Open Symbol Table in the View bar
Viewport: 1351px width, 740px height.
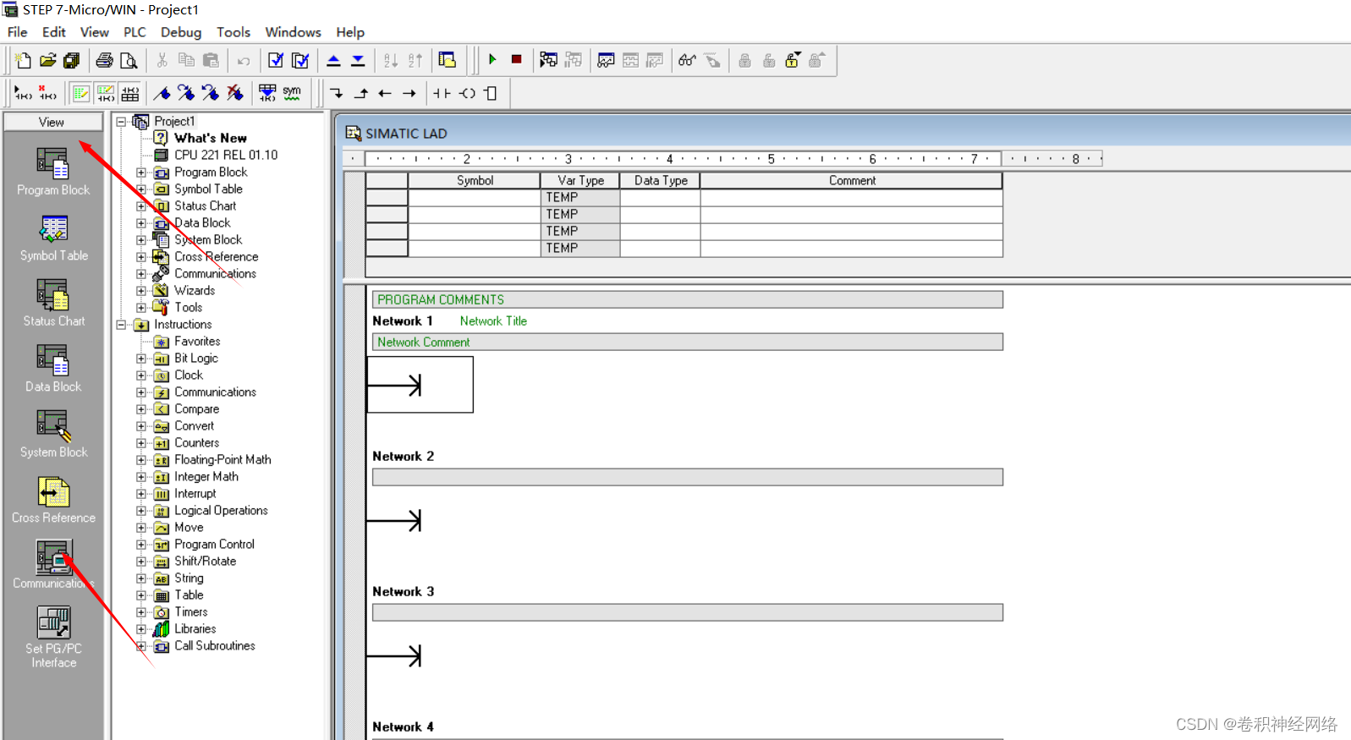[53, 238]
